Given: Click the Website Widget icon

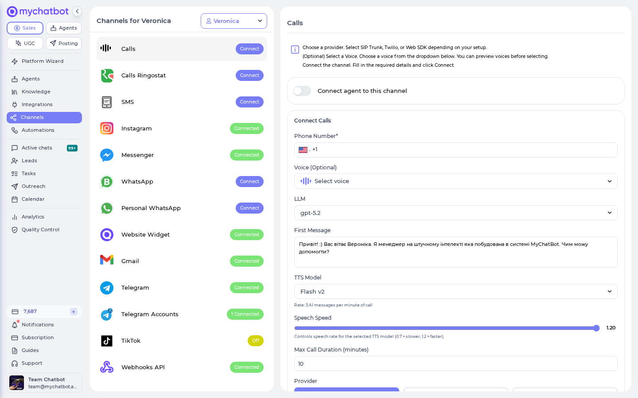Looking at the screenshot, I should click(107, 235).
